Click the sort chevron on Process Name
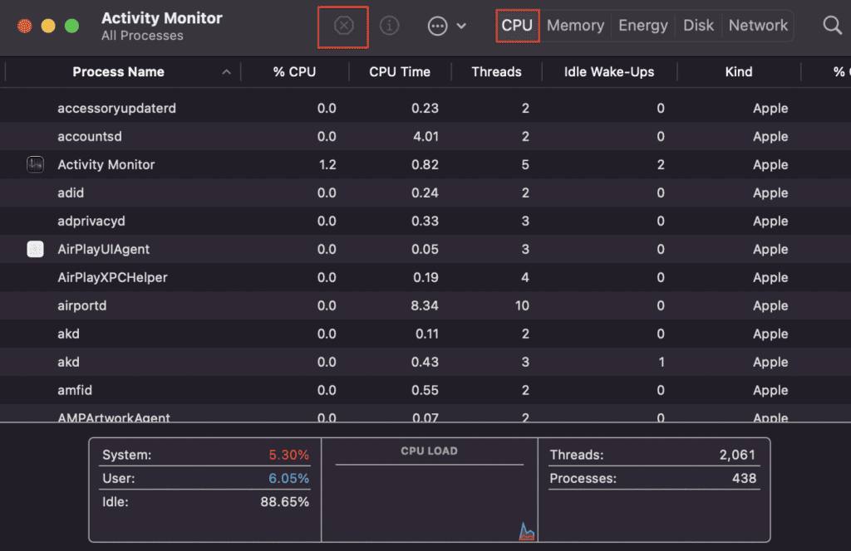Viewport: 851px width, 551px height. (226, 71)
